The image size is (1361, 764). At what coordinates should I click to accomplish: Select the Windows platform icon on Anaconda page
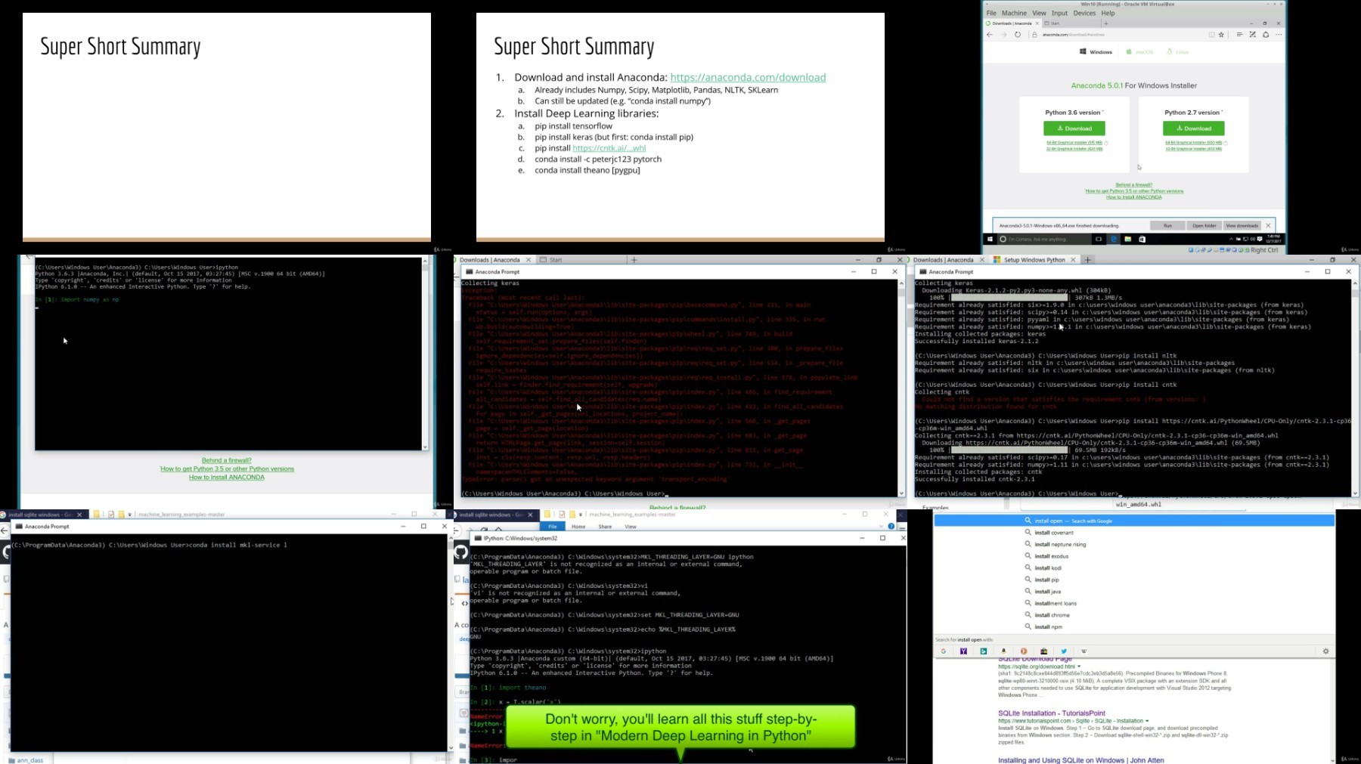pyautogui.click(x=1083, y=51)
